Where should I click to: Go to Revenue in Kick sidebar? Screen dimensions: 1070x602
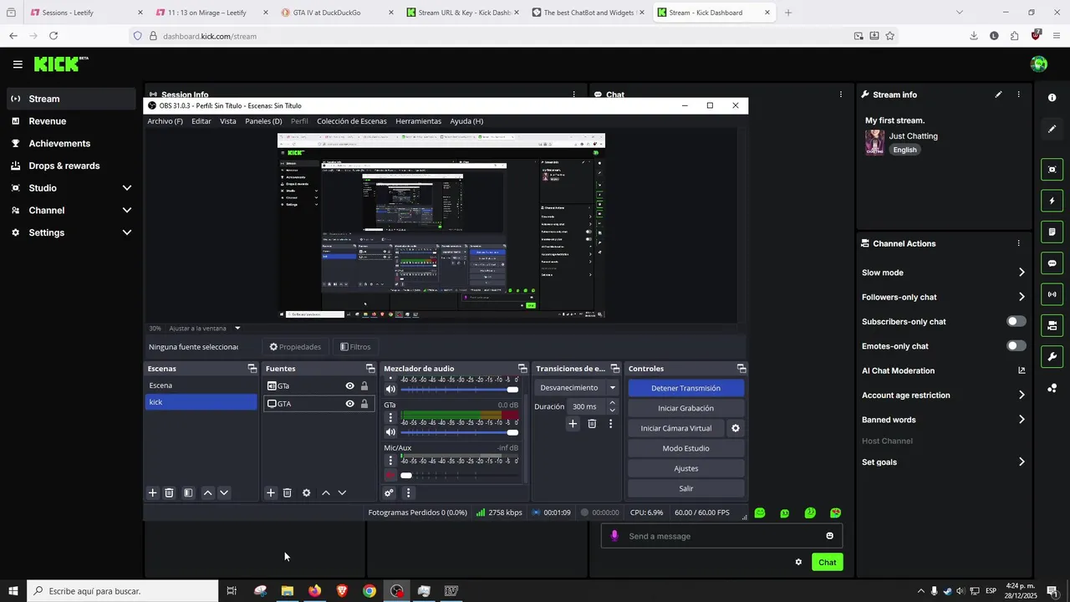tap(47, 121)
